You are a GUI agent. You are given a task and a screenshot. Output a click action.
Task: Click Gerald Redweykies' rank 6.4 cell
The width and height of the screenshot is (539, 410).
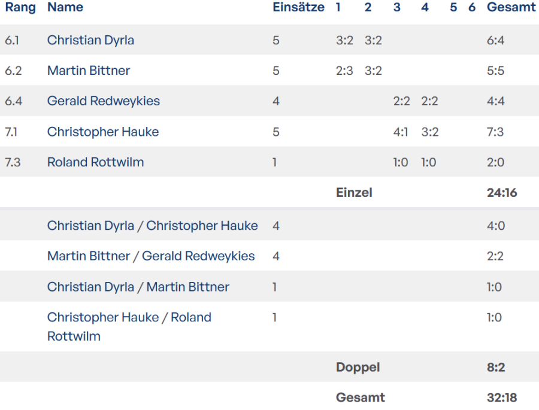tap(14, 101)
